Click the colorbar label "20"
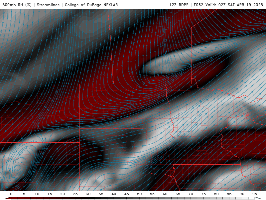266x200 pixels. point(63,194)
